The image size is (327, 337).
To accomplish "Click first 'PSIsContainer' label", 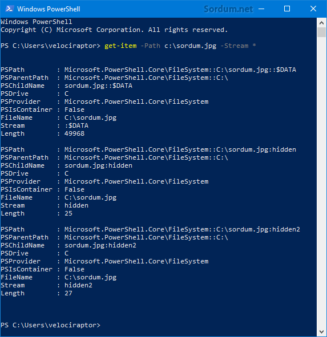I will point(26,109).
